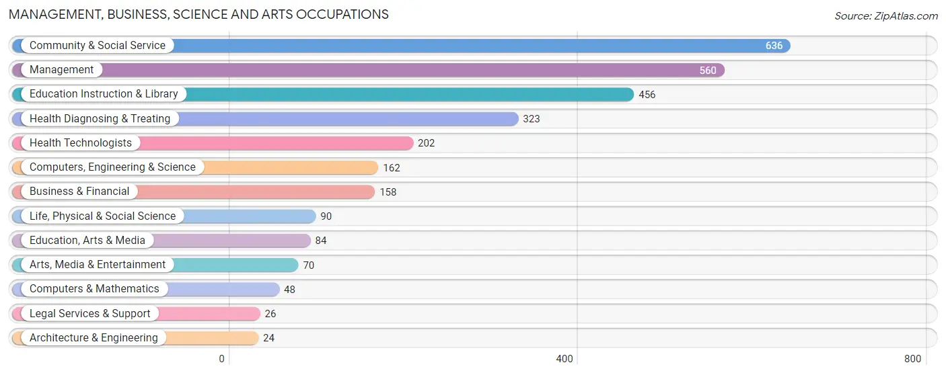Click the Computers & Mathematics label
Viewport: 946px width, 375px height.
click(94, 289)
